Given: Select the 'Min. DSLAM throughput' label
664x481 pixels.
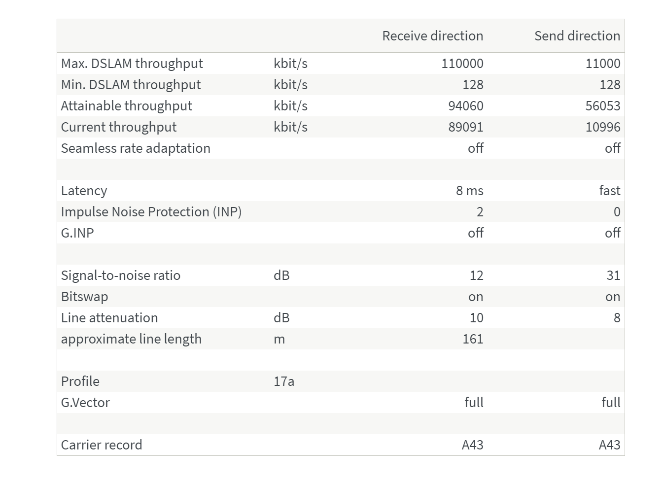Looking at the screenshot, I should (x=131, y=85).
